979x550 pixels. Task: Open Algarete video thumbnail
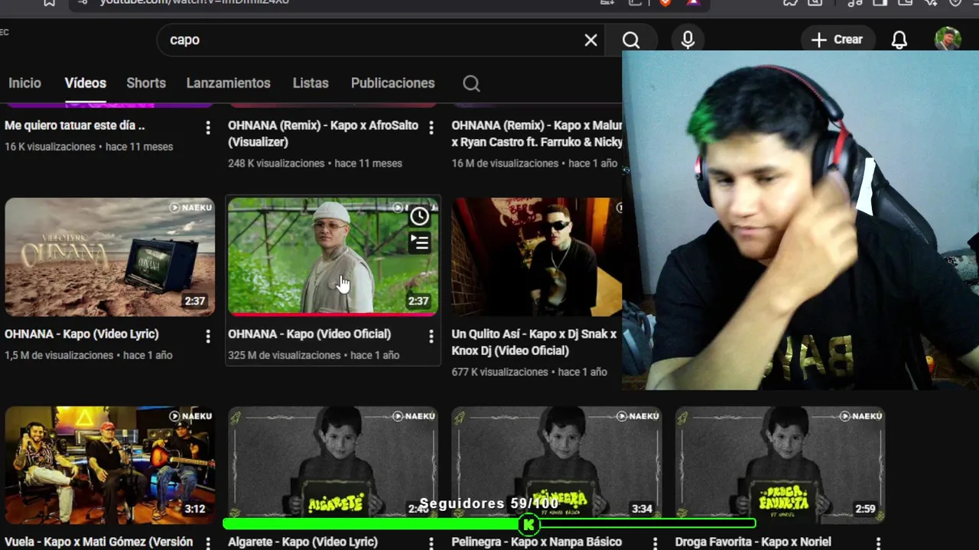333,464
